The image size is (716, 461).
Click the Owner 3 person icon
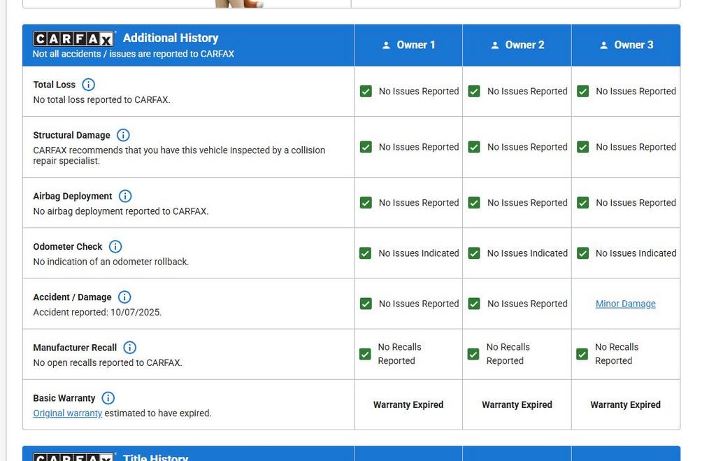tap(603, 45)
